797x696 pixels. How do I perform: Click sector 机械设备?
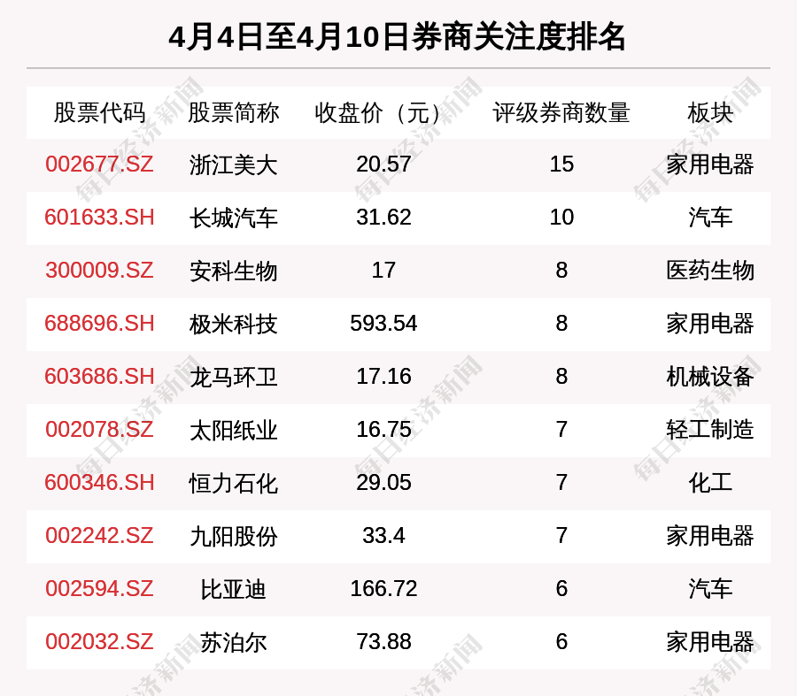point(710,378)
